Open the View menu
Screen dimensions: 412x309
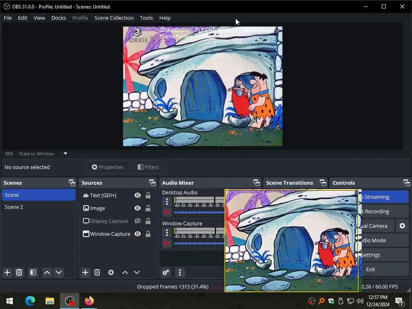[39, 18]
